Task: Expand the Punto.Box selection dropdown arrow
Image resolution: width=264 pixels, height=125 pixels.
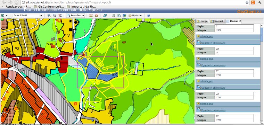Action: [83, 16]
